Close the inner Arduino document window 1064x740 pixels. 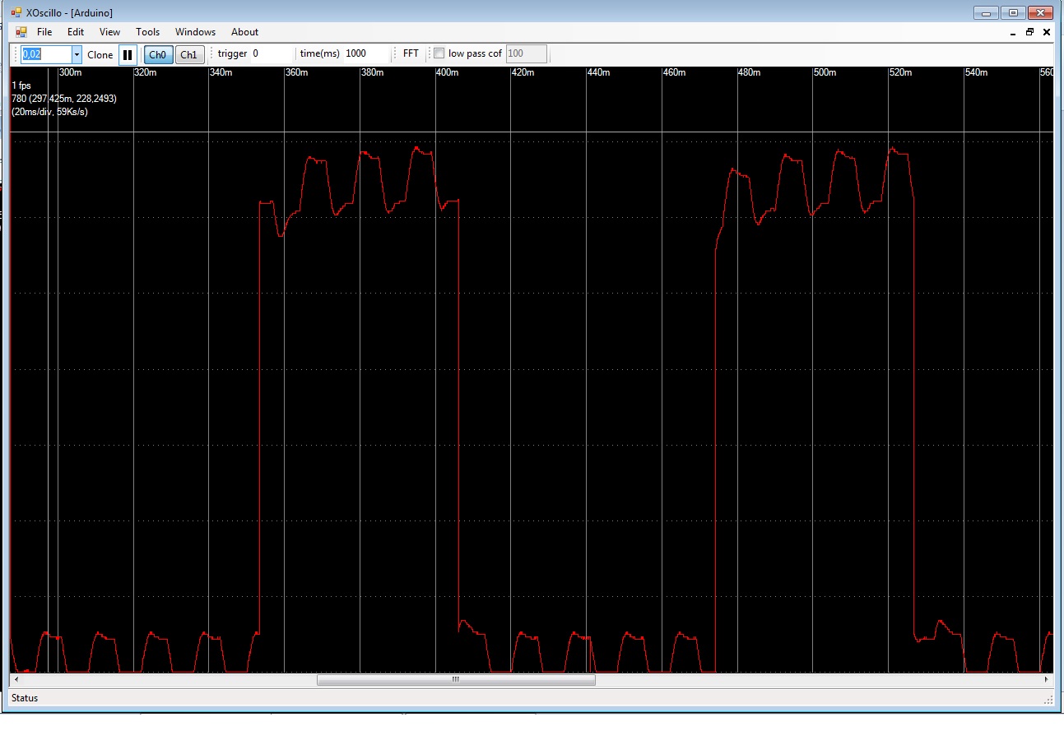[x=1047, y=32]
